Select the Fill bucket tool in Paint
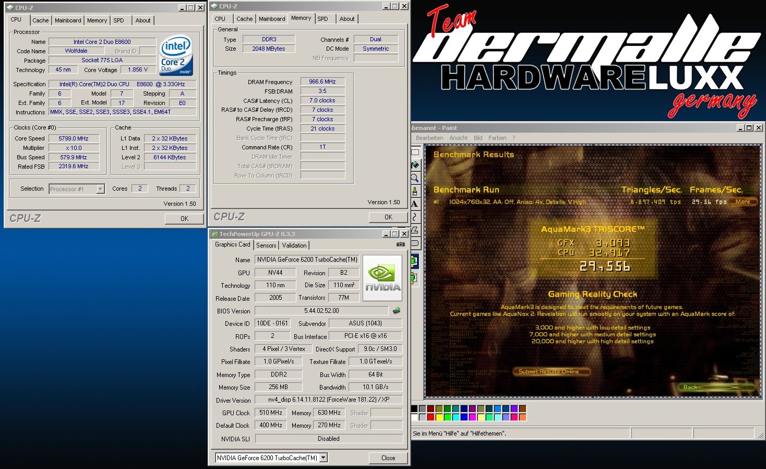 pyautogui.click(x=415, y=165)
